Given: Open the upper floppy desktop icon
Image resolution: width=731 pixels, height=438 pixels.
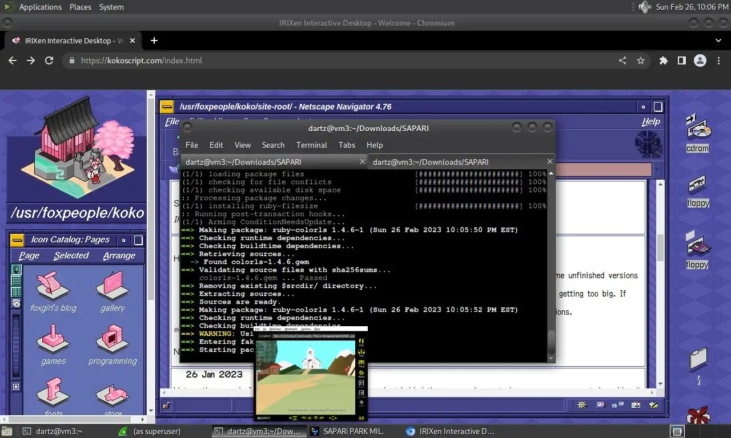Looking at the screenshot, I should 697,185.
